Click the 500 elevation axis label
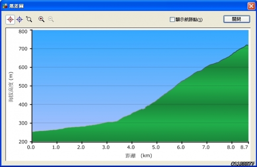The width and height of the screenshot is (257, 167). [23, 86]
